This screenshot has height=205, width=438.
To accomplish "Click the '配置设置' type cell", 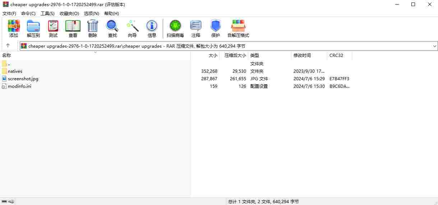I will point(259,86).
